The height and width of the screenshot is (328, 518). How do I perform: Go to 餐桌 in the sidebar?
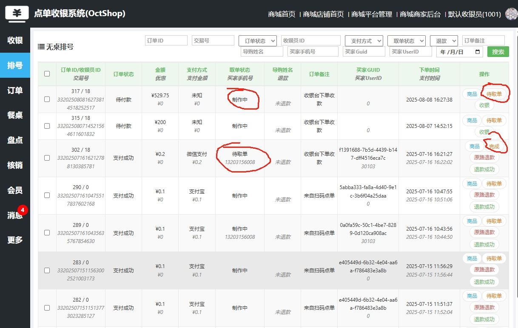coord(15,115)
